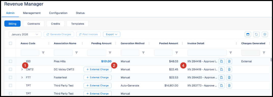Switch to the Admin tab
273x97 pixels.
tap(10, 13)
